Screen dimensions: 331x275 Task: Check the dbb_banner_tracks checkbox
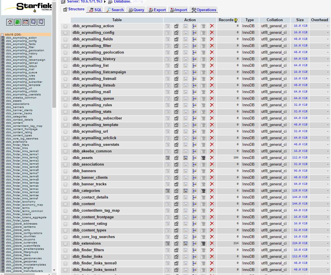[x=65, y=184]
